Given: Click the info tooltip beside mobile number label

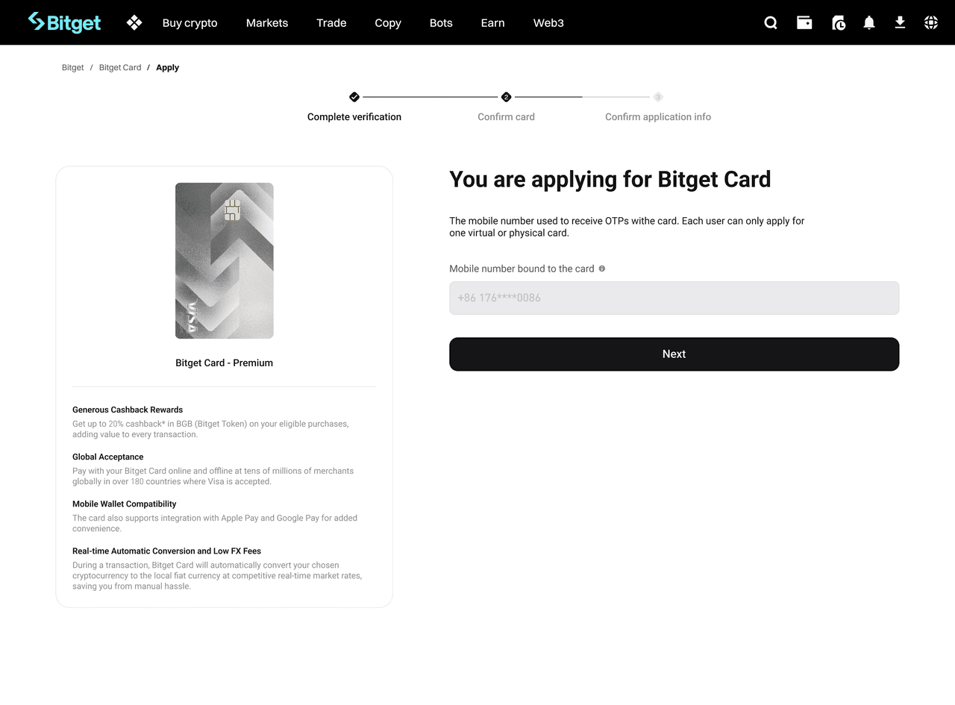Looking at the screenshot, I should coord(601,269).
